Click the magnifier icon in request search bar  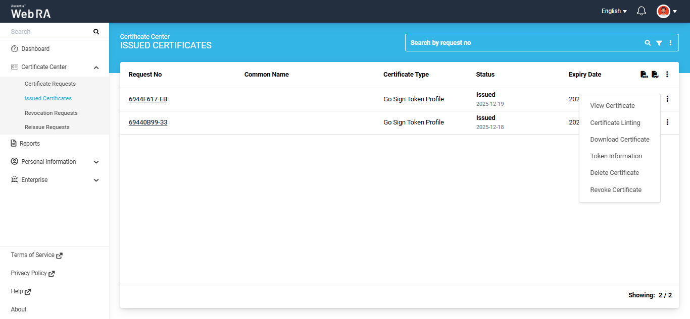point(648,43)
